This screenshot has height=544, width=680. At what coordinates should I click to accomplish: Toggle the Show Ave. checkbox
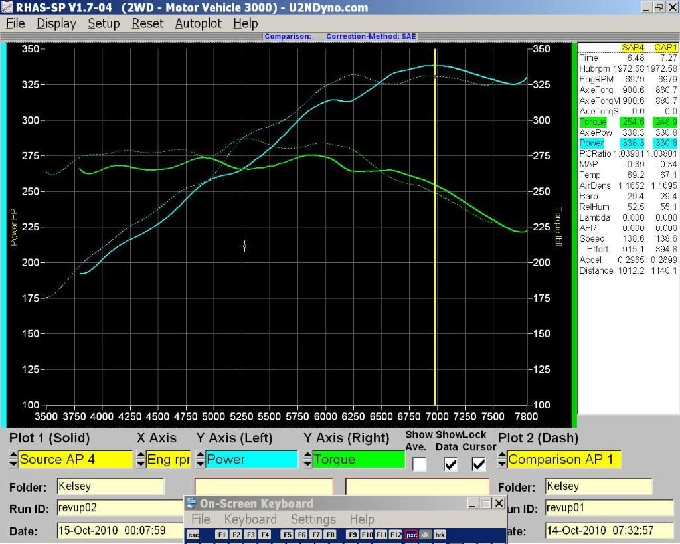coord(419,464)
